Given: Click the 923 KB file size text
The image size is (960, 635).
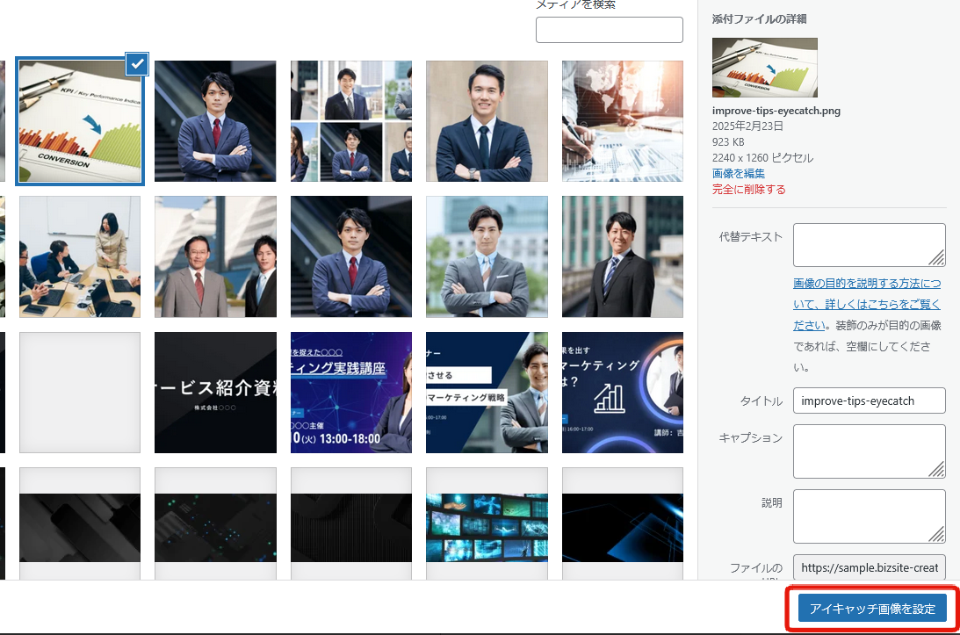Looking at the screenshot, I should tap(728, 142).
